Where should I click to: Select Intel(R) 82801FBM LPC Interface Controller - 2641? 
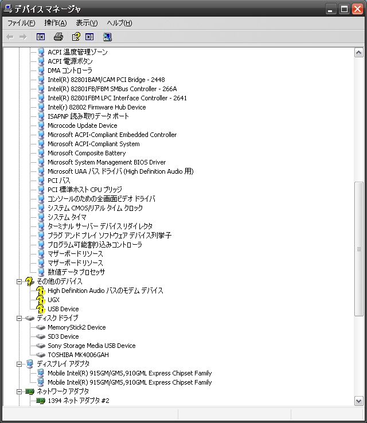[x=117, y=98]
